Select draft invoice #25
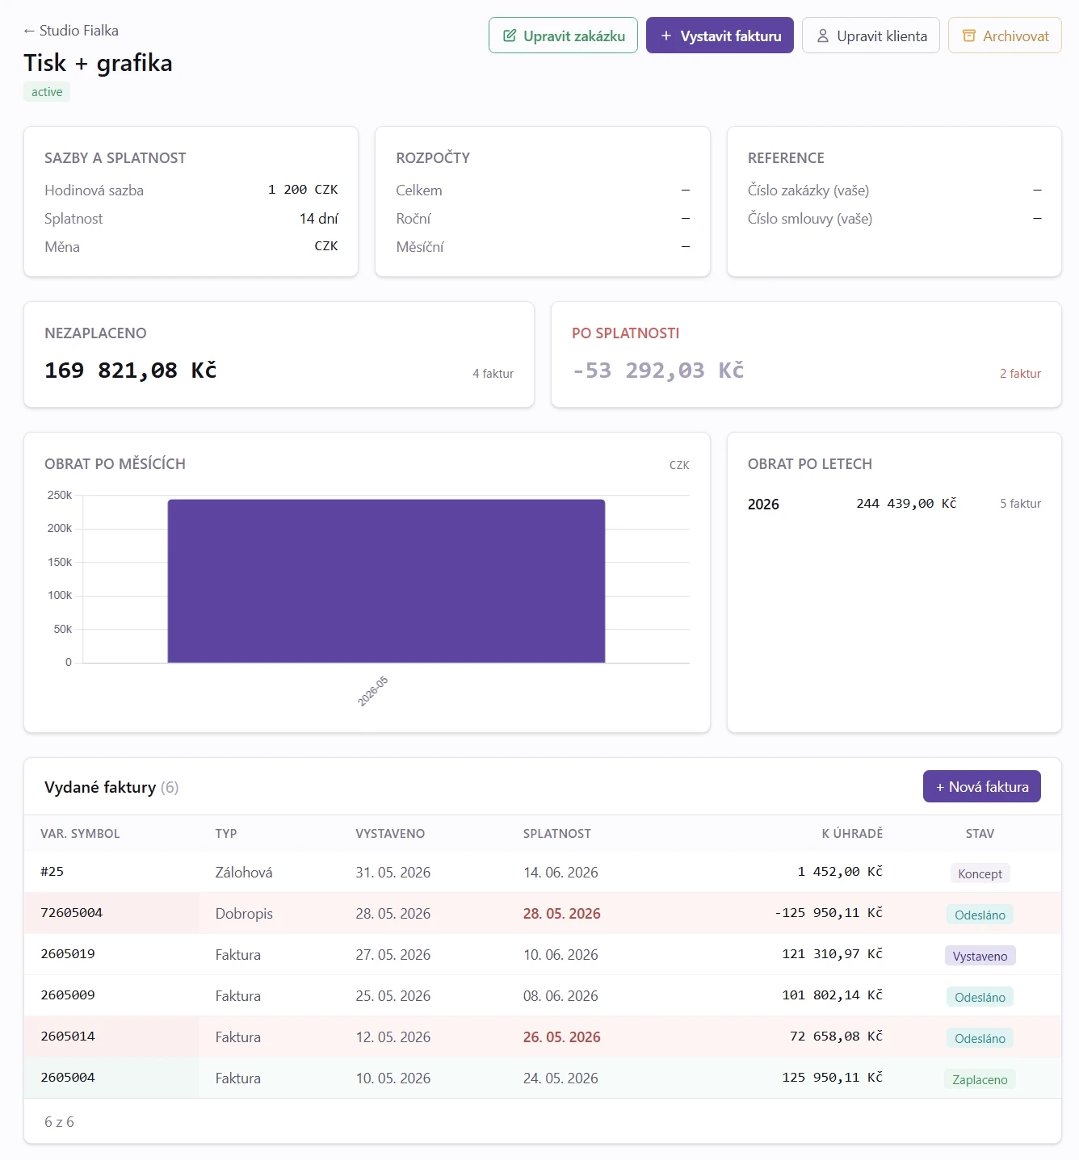The image size is (1079, 1160). click(x=542, y=872)
